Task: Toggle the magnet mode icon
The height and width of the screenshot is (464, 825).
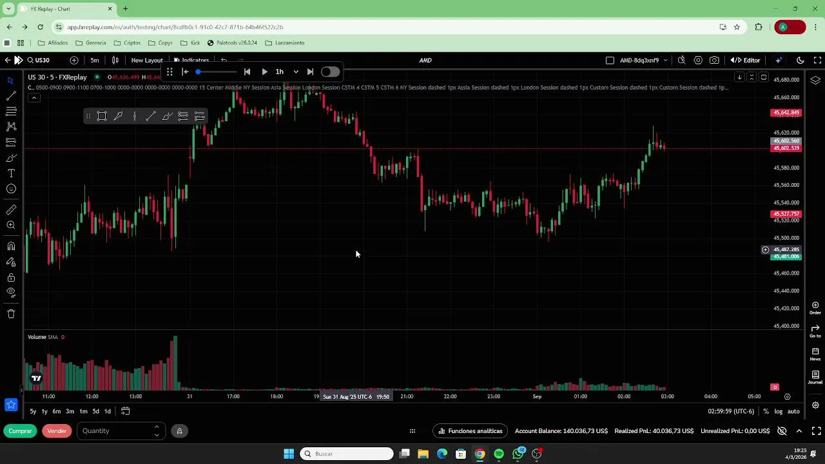Action: pos(11,246)
